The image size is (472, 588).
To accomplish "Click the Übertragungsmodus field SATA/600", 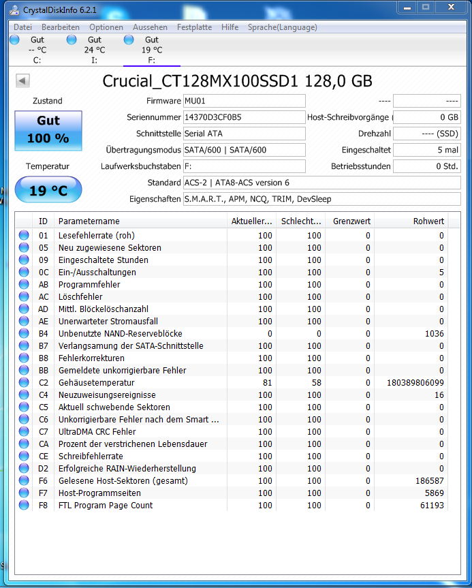I will pyautogui.click(x=245, y=150).
